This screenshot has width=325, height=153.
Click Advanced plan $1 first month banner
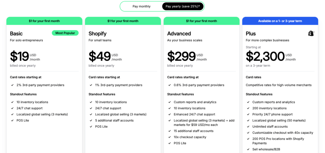pos(202,21)
